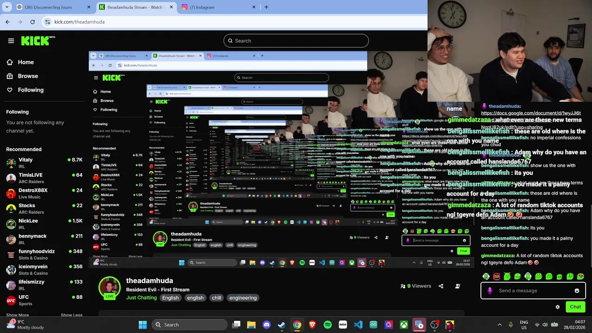Click the chill tag

[216, 298]
